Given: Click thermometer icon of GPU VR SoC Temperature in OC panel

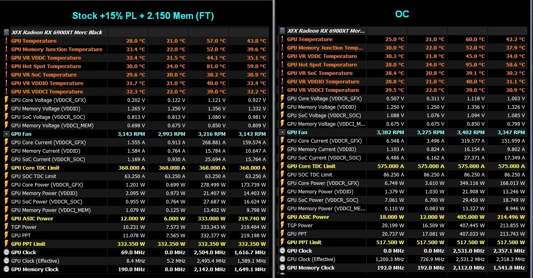Looking at the screenshot, I should pyautogui.click(x=282, y=73).
